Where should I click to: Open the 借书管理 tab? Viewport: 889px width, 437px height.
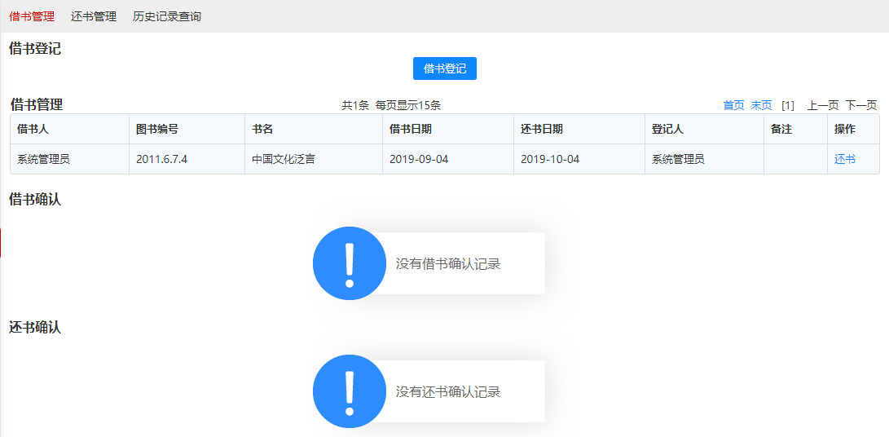[32, 16]
